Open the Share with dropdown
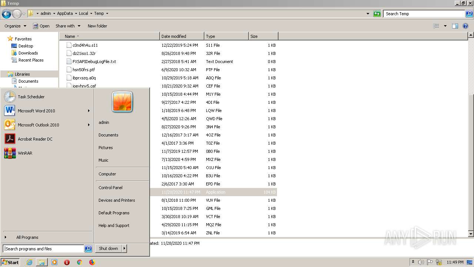 [x=68, y=26]
